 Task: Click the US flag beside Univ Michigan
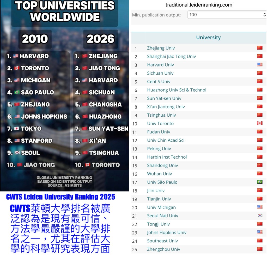tap(259, 207)
